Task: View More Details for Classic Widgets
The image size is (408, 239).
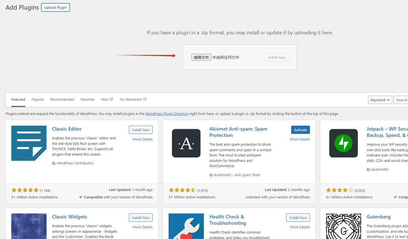Action: point(142,227)
